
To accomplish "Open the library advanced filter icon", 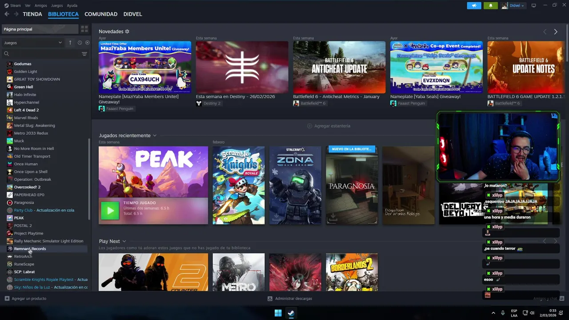I will 84,54.
